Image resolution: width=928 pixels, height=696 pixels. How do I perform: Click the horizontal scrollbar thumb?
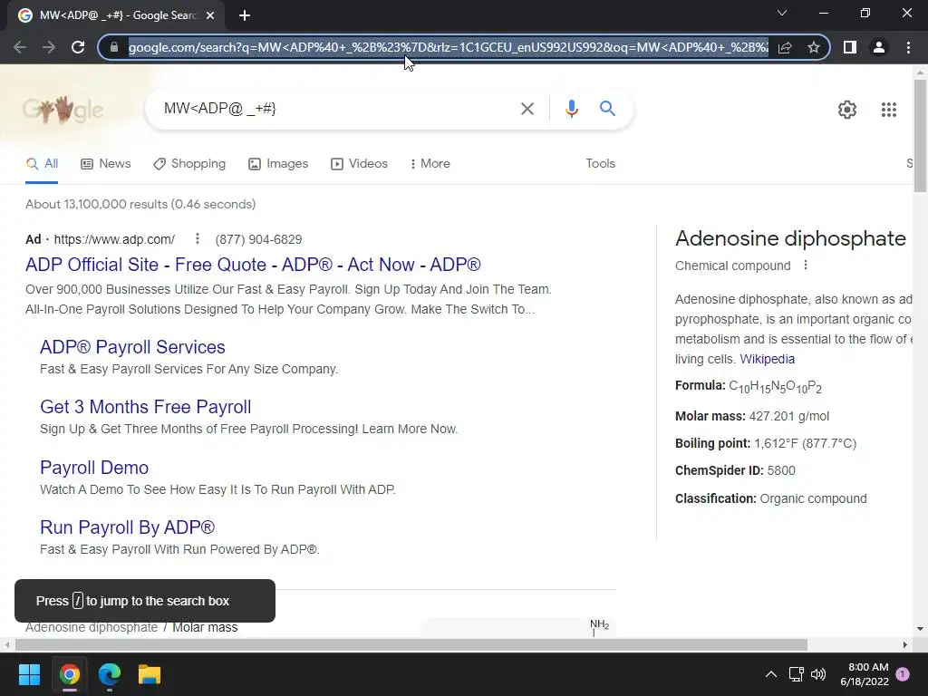pos(411,644)
